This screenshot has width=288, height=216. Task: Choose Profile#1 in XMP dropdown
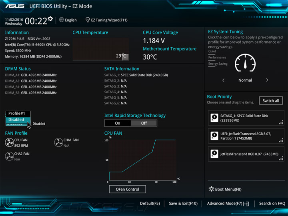pos(18,114)
